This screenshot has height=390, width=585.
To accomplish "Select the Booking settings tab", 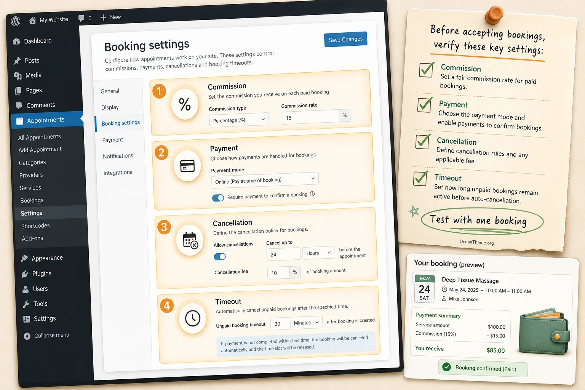I will pos(120,123).
